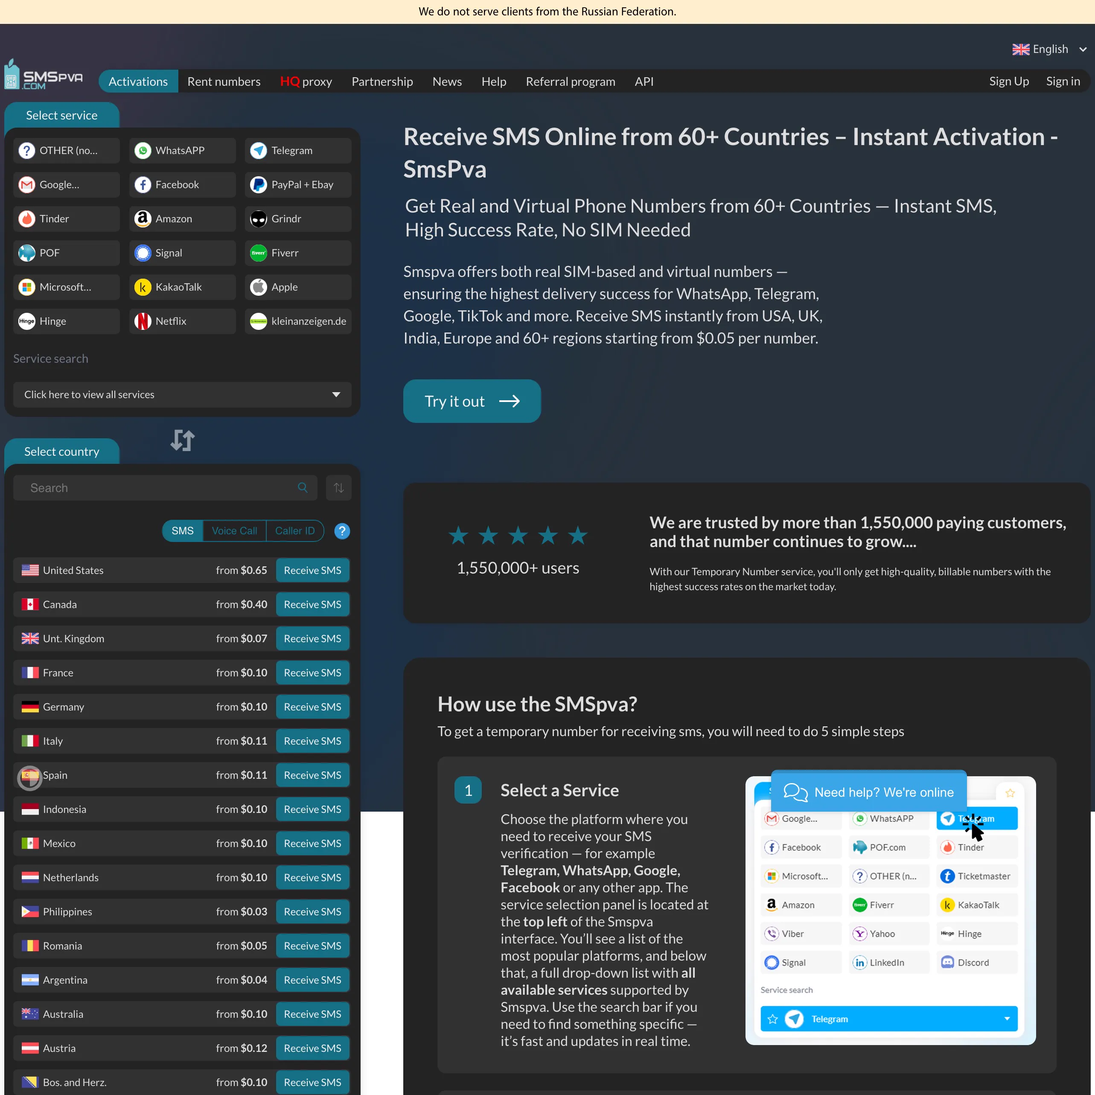Click the country sort arrows icon
1095x1095 pixels.
click(x=338, y=488)
